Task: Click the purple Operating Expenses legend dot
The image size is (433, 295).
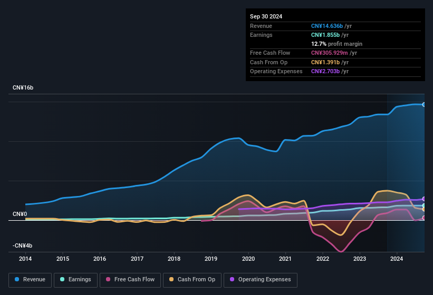Action: click(233, 280)
